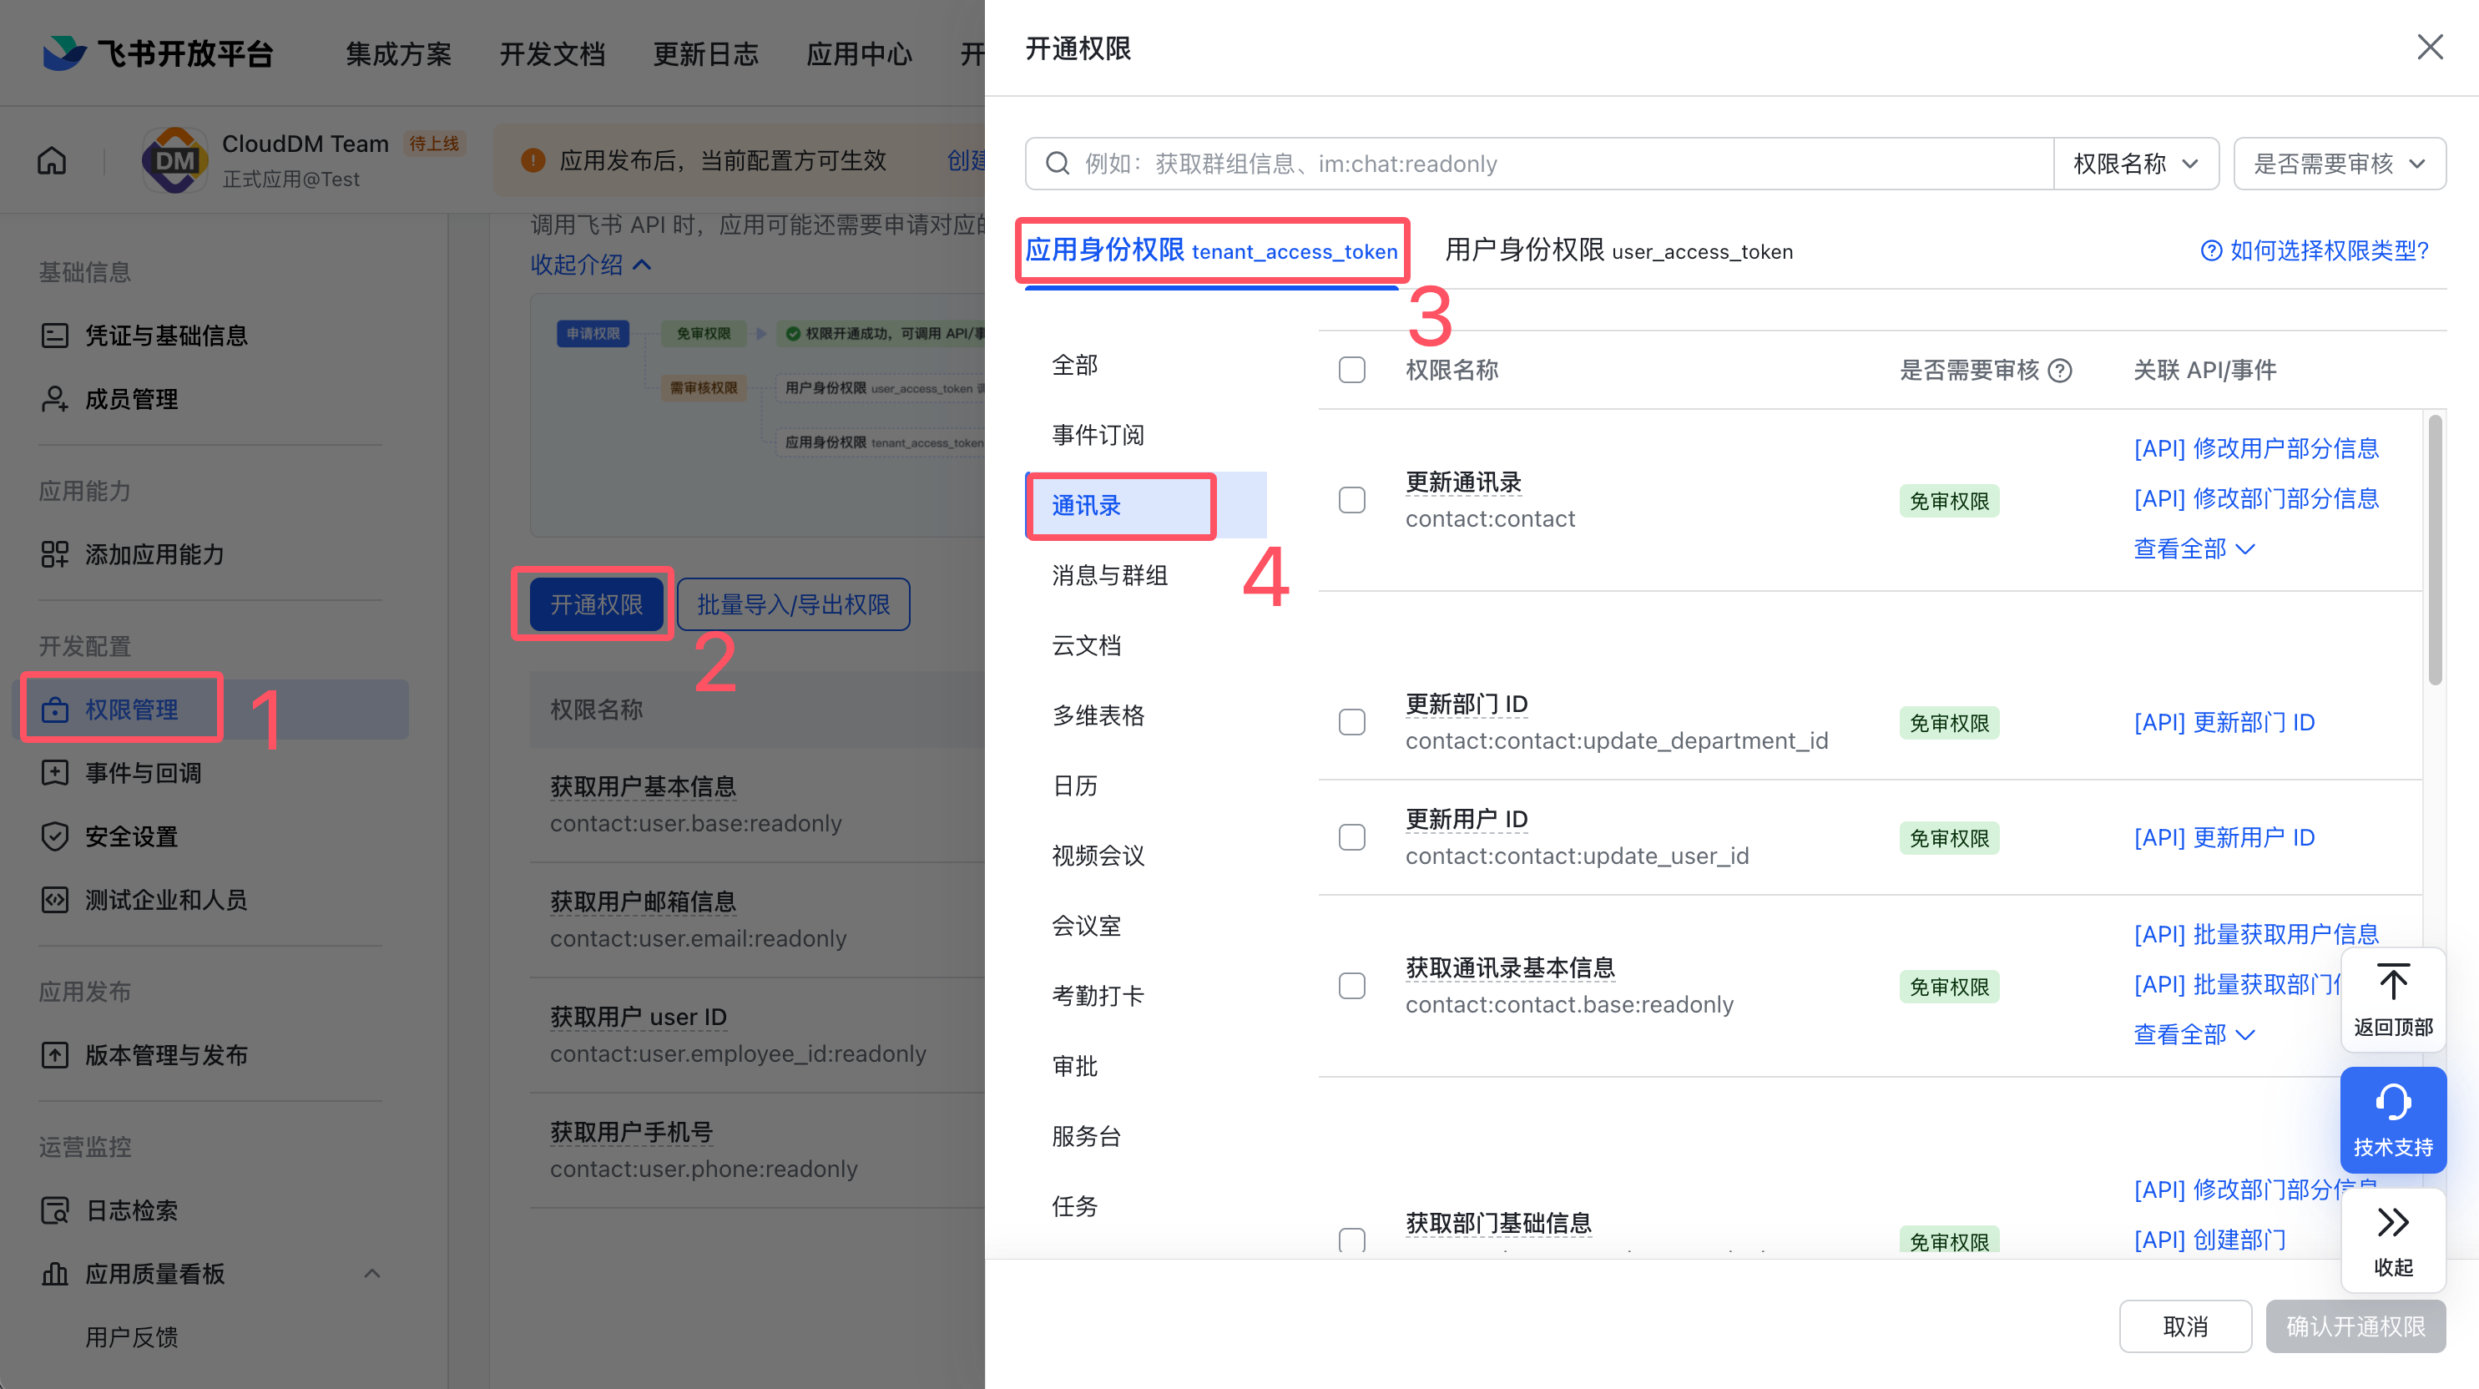Click the permissions list vertical scrollbar
Viewport: 2479px width, 1389px height.
point(2434,548)
